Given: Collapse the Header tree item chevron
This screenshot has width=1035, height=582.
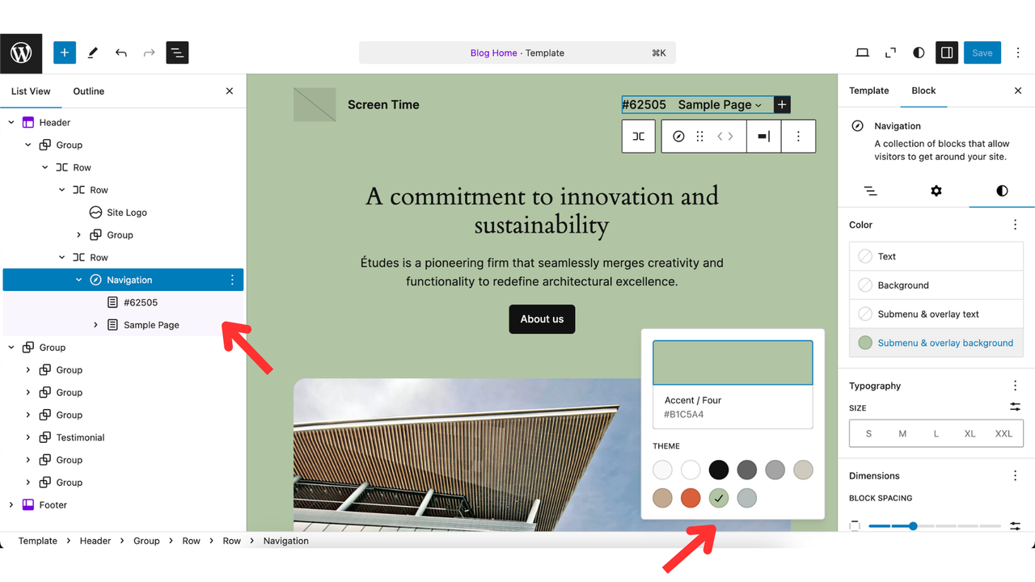Looking at the screenshot, I should (11, 123).
